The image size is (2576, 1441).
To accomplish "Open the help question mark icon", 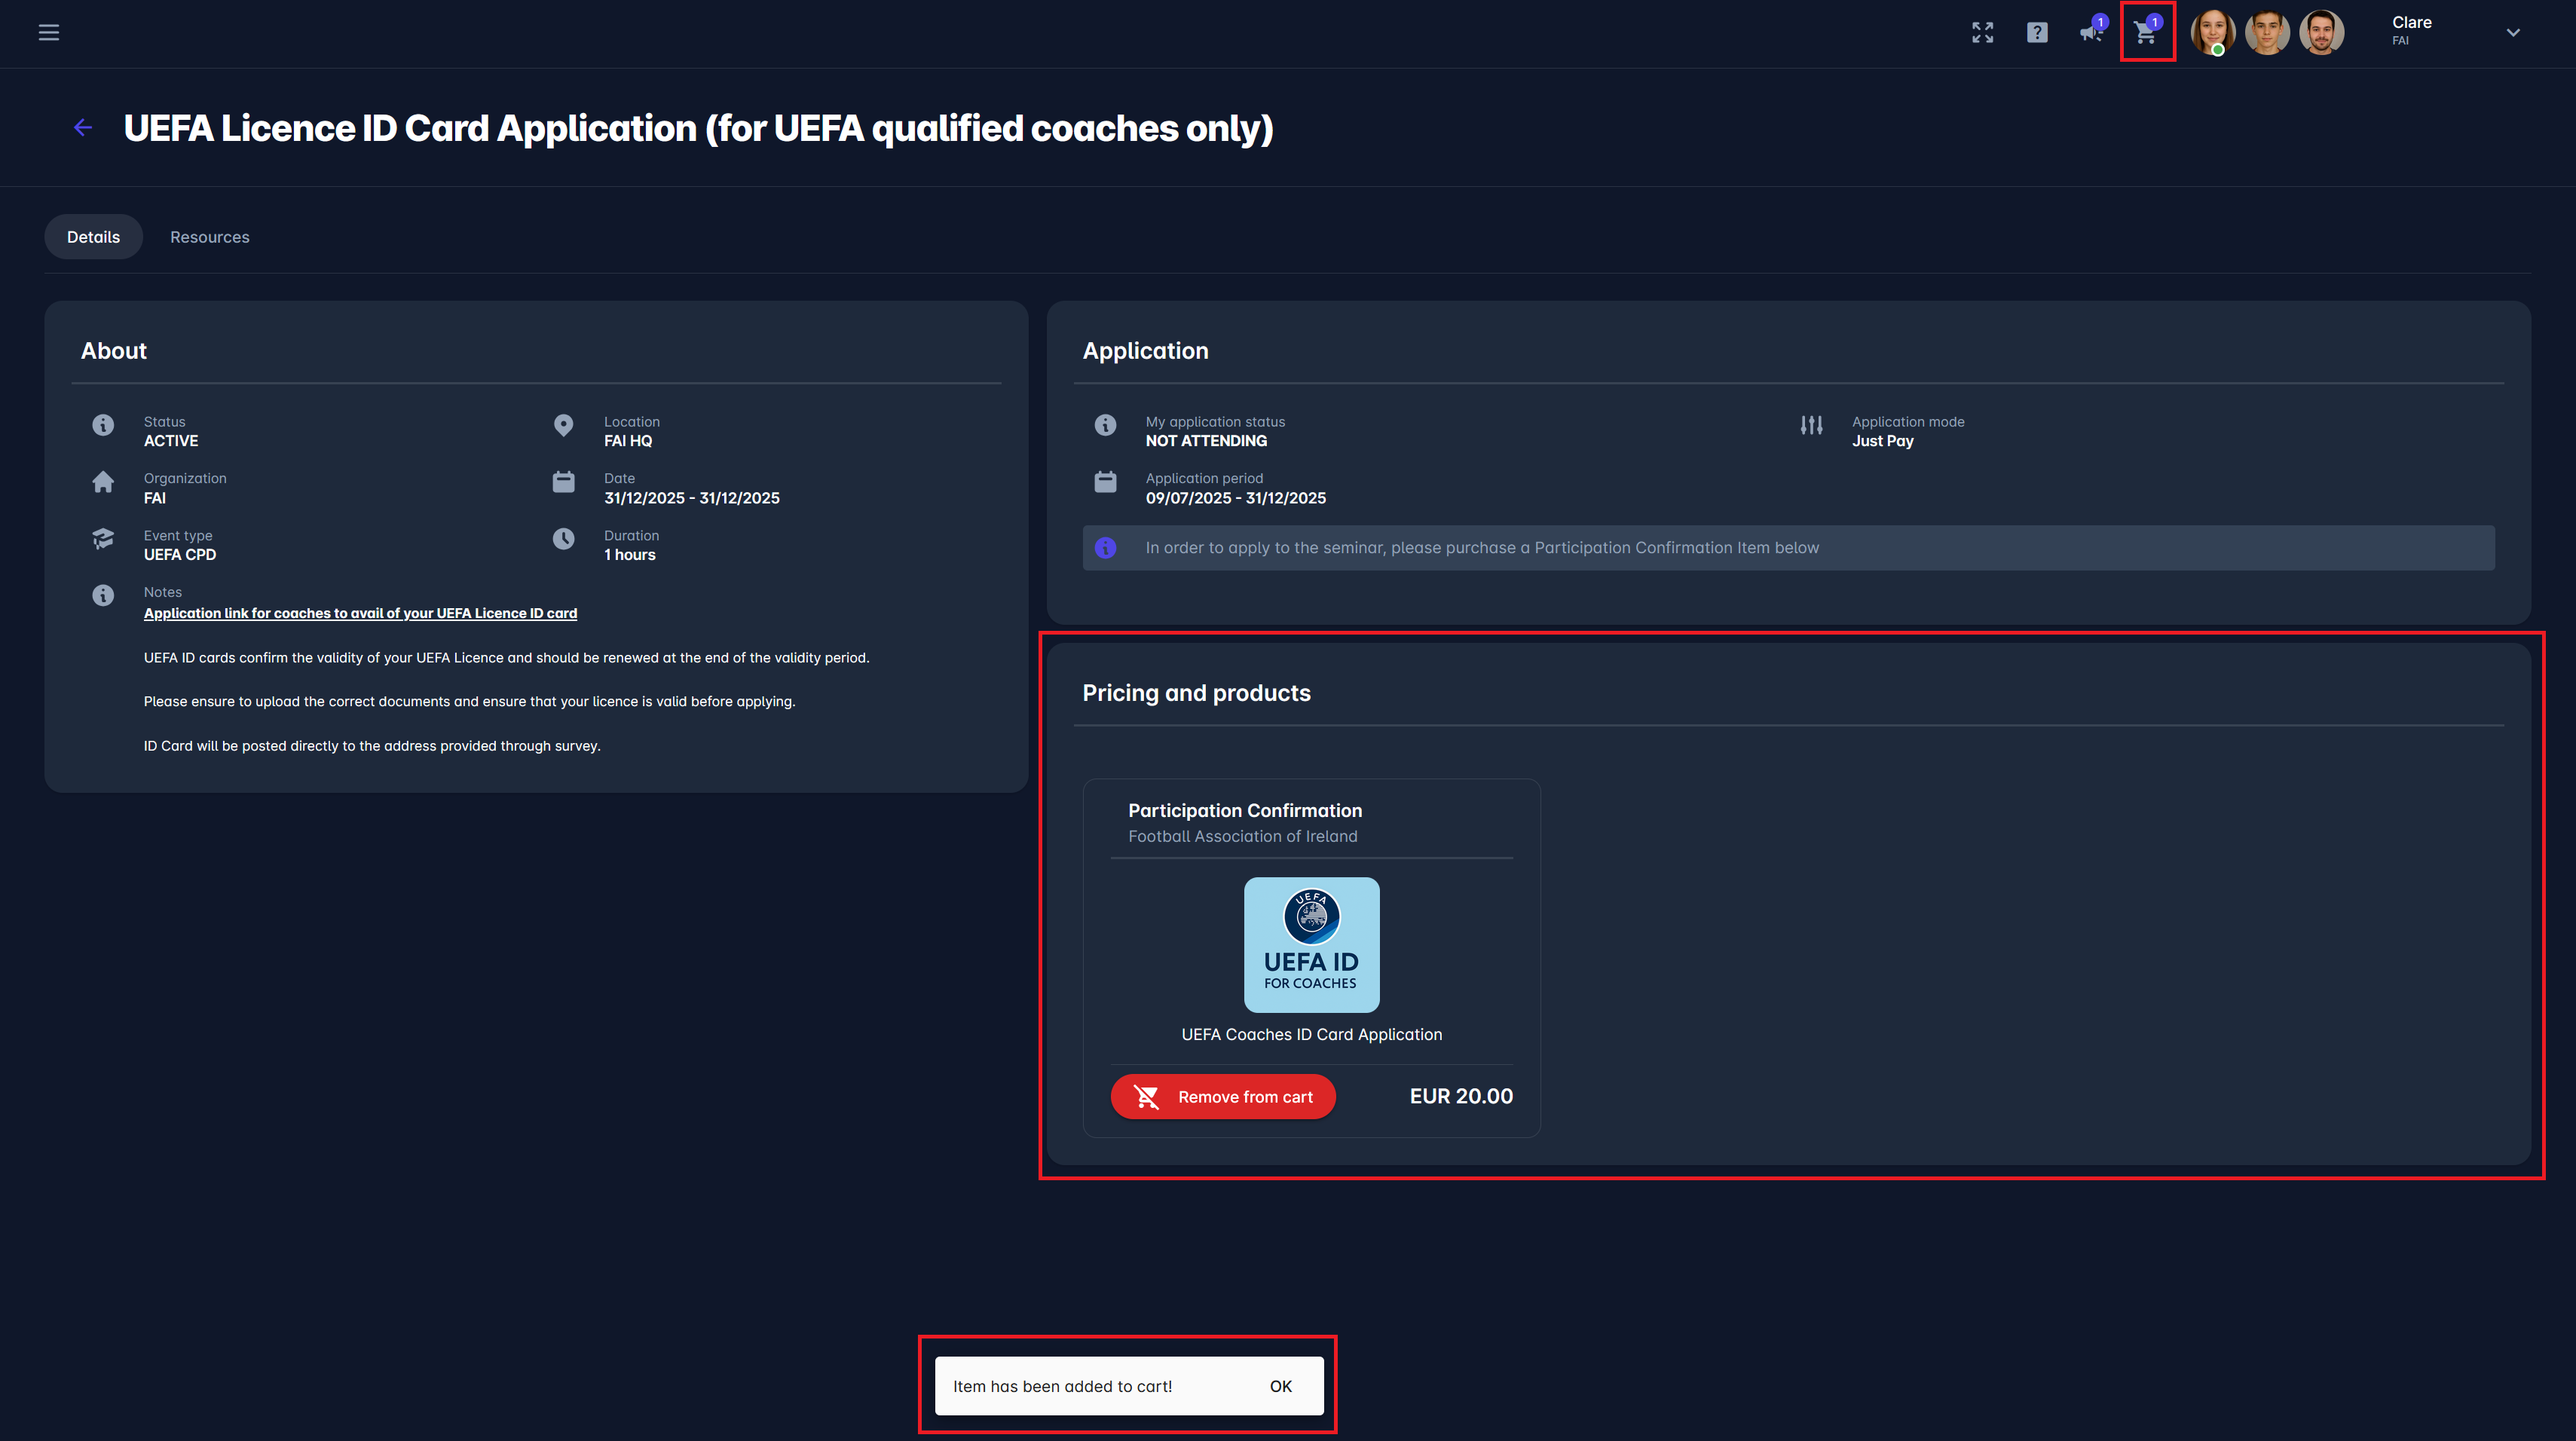I will click(2036, 32).
